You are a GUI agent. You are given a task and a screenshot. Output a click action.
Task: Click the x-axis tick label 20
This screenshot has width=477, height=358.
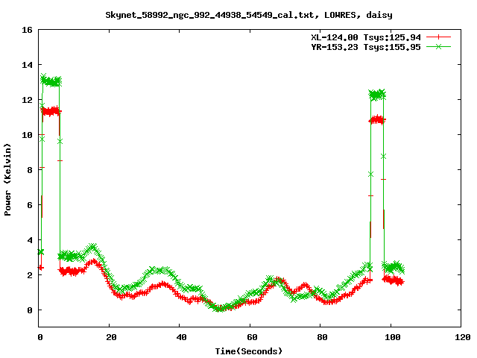pyautogui.click(x=111, y=337)
